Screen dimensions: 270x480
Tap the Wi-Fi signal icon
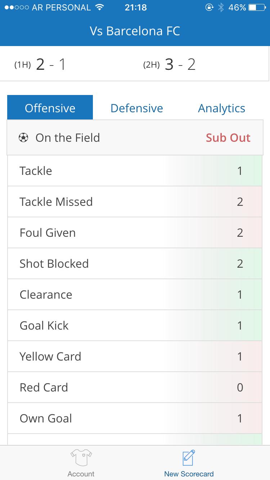99,8
